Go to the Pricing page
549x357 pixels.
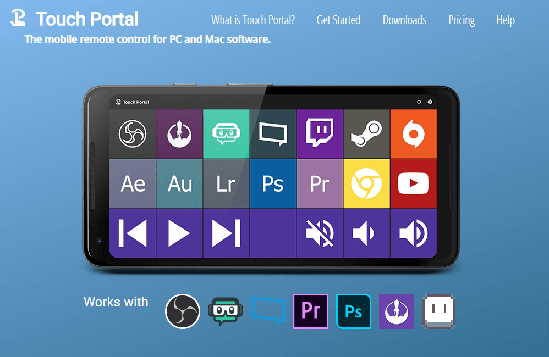[461, 20]
